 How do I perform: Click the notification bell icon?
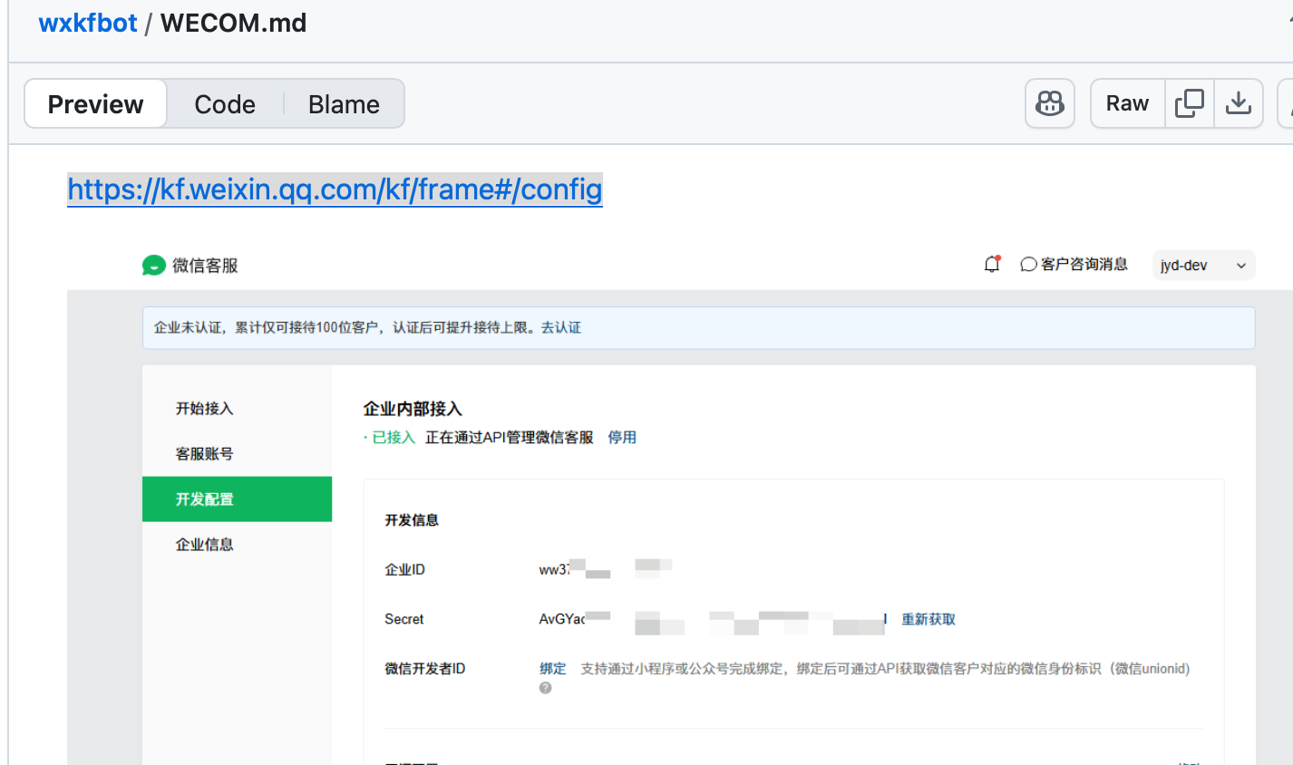pyautogui.click(x=992, y=265)
